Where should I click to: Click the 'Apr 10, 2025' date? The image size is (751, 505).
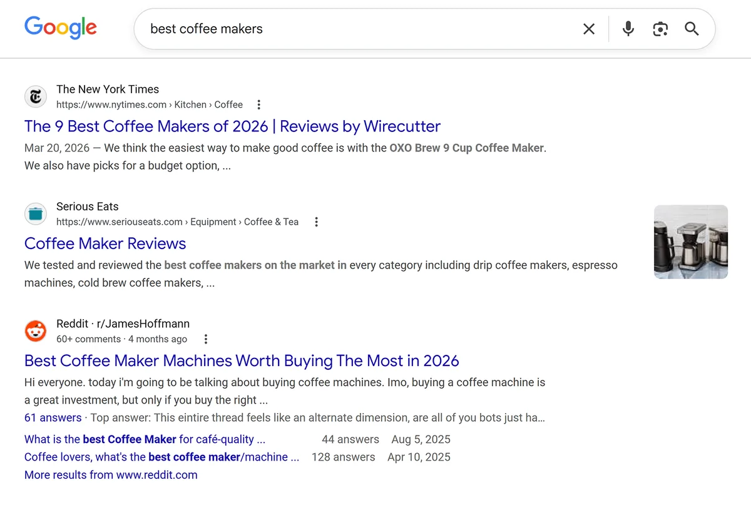pos(419,457)
